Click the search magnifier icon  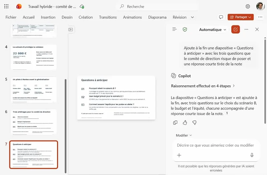point(122,6)
